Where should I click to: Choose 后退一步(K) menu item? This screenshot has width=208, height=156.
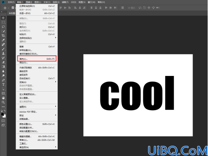pyautogui.click(x=36, y=13)
